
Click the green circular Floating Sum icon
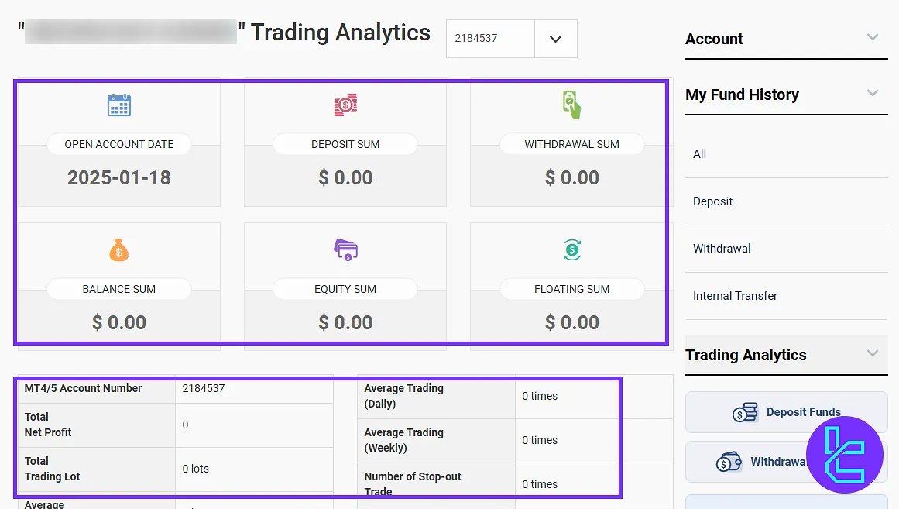coord(571,249)
